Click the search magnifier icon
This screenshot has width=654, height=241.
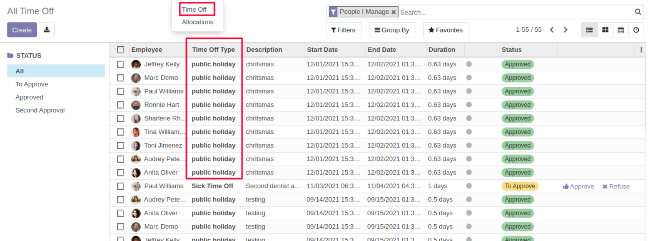click(x=638, y=12)
